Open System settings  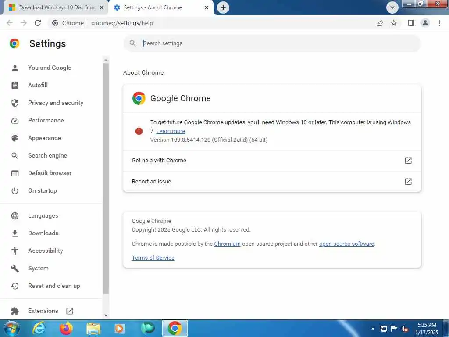[38, 268]
